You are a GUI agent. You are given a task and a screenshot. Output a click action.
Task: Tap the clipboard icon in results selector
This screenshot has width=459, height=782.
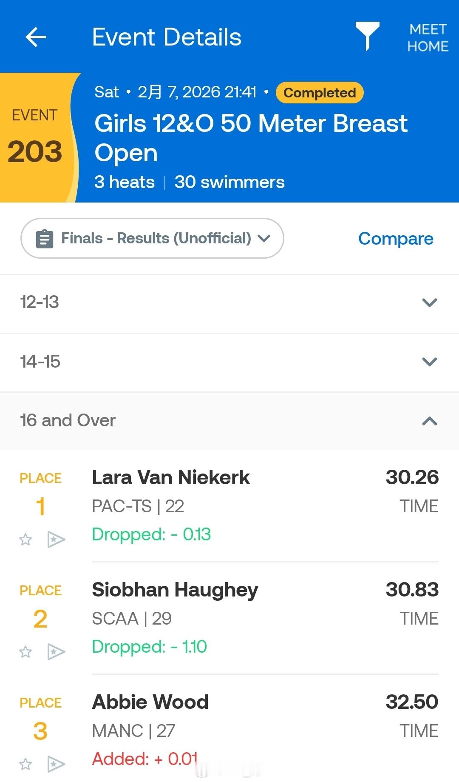pyautogui.click(x=45, y=239)
